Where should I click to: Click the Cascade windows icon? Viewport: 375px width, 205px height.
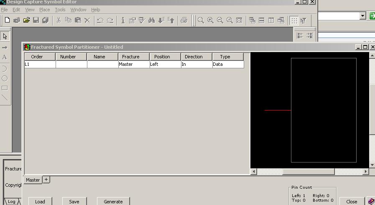click(x=252, y=20)
